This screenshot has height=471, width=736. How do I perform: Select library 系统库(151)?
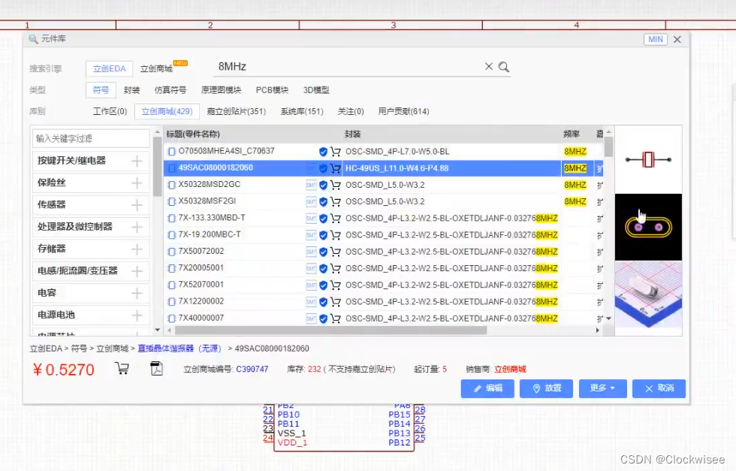(302, 111)
